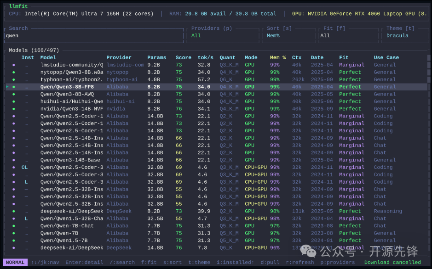Toggle theme via t:theme hint
The width and height of the screenshot is (432, 269).
point(200,263)
